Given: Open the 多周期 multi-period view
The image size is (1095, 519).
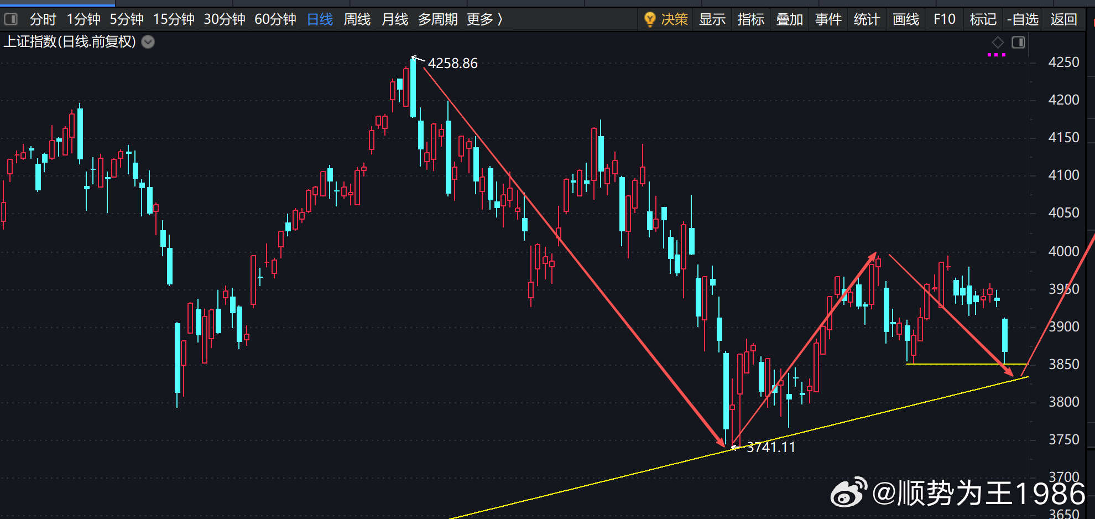Looking at the screenshot, I should [x=438, y=20].
